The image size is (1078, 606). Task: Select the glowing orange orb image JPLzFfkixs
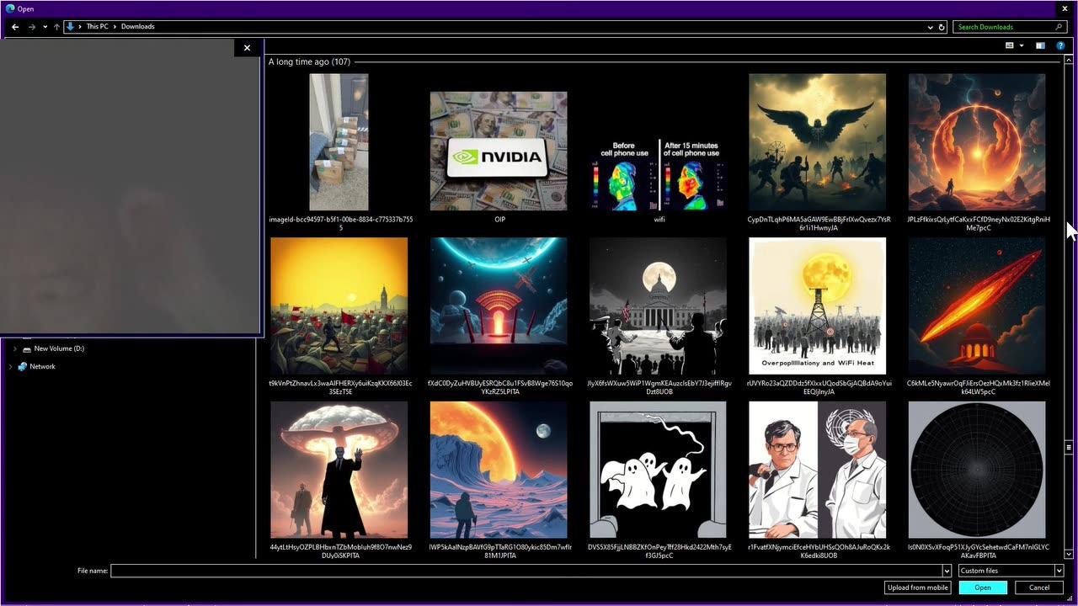[977, 142]
